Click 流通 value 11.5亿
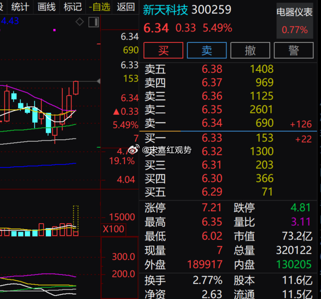This screenshot has height=299, width=321. 297,295
